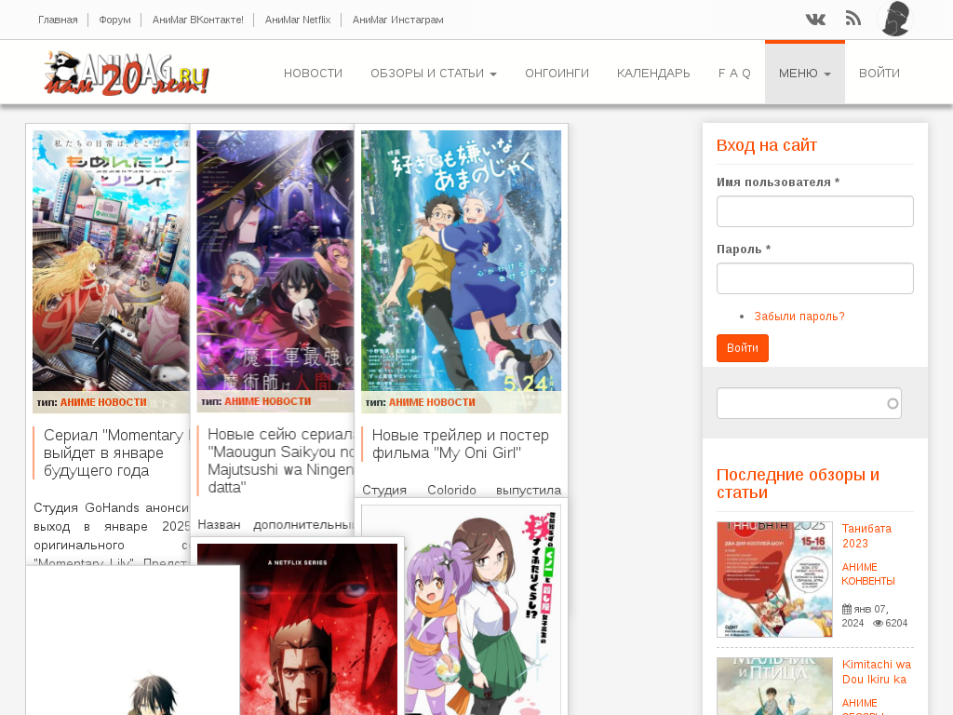This screenshot has width=953, height=715.
Task: Open the КАЛЕНДАРЬ menu item
Action: tap(653, 73)
